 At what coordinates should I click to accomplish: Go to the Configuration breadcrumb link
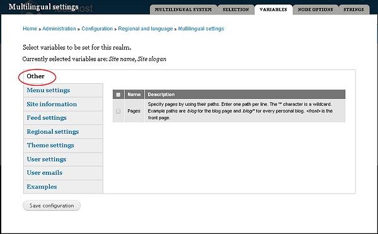pyautogui.click(x=97, y=29)
